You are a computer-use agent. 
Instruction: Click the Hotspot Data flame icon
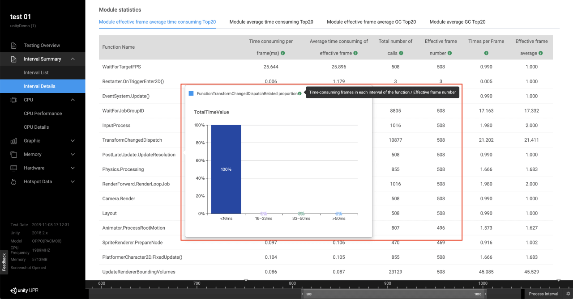[x=14, y=182]
